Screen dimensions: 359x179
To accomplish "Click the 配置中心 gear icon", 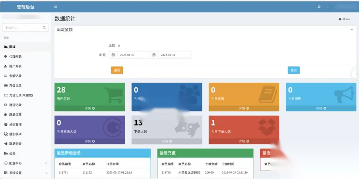I will click(6, 163).
